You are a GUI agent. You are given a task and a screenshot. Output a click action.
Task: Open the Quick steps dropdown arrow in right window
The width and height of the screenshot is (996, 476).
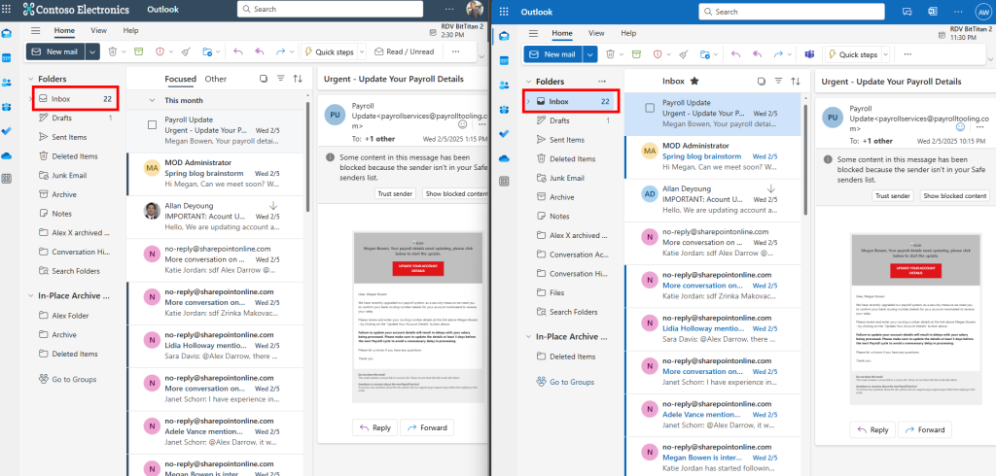tap(885, 54)
